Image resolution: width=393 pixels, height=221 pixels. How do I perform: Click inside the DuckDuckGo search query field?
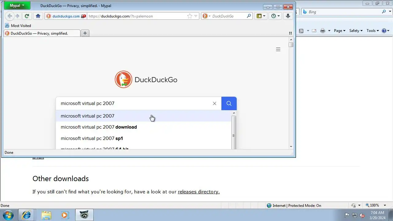click(134, 103)
